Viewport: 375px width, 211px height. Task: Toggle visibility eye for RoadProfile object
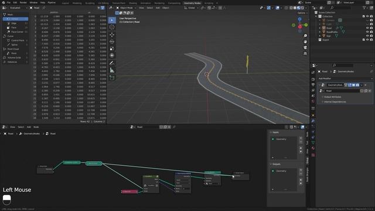pos(367,32)
